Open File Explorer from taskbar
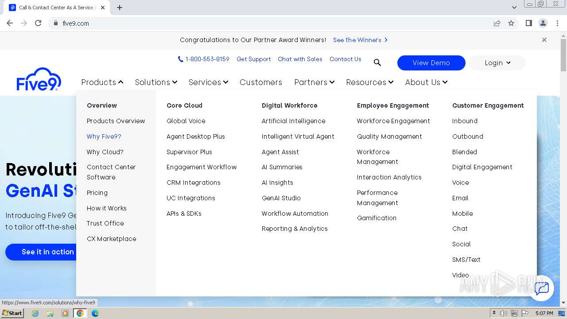 [50, 313]
